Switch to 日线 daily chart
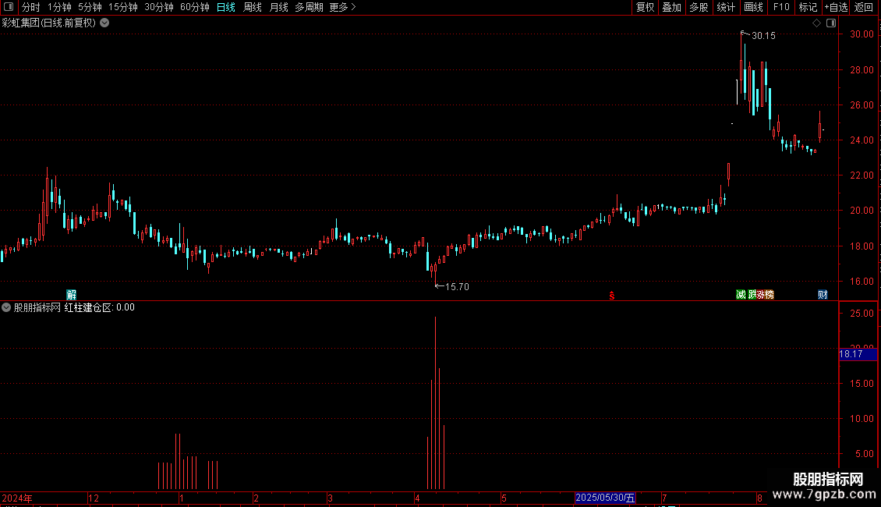This screenshot has height=507, width=881. 226,7
